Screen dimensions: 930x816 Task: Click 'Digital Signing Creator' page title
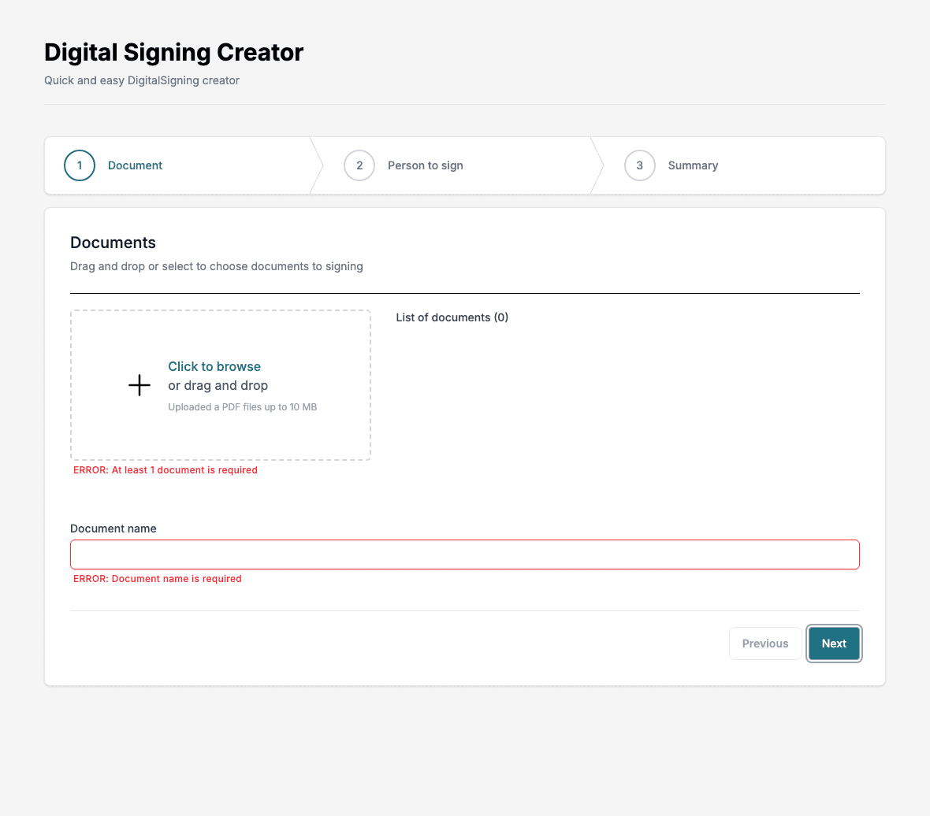click(173, 52)
